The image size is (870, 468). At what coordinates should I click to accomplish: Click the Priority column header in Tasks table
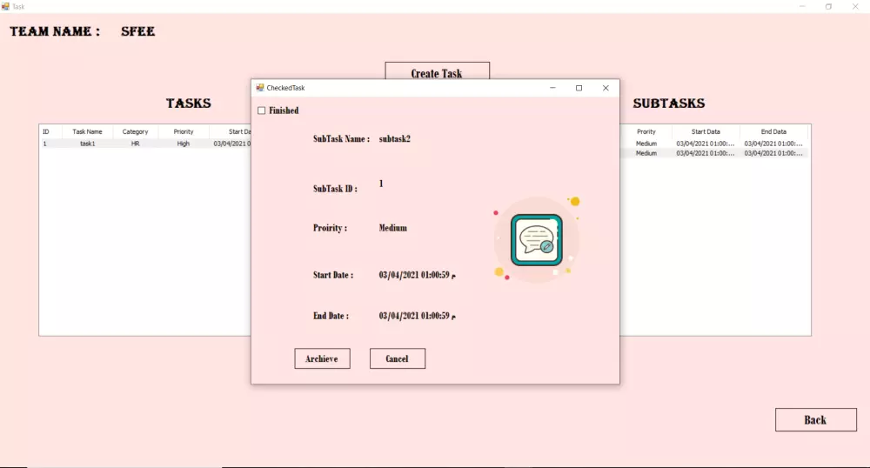coord(184,132)
